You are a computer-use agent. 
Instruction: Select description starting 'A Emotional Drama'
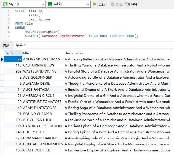pos(117,90)
